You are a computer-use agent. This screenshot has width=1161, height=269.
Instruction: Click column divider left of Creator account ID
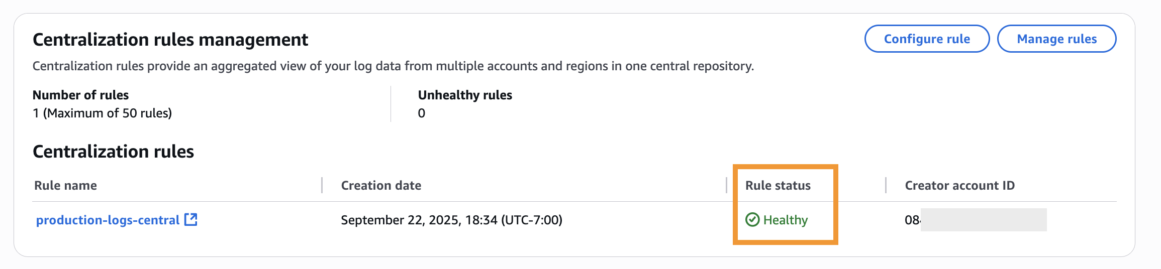coord(886,185)
